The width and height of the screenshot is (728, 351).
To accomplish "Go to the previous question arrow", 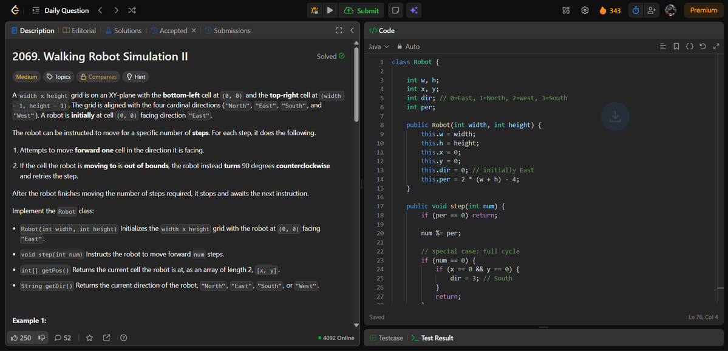I will 100,10.
